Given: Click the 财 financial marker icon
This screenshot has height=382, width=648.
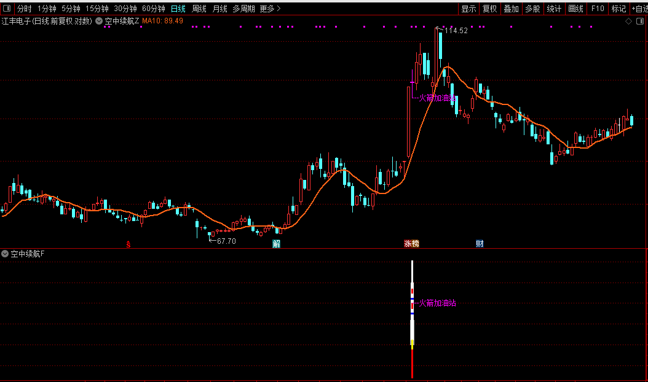Looking at the screenshot, I should point(480,244).
